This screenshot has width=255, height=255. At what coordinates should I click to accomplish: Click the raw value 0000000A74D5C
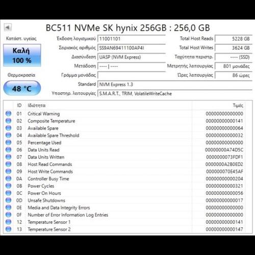[224, 150]
